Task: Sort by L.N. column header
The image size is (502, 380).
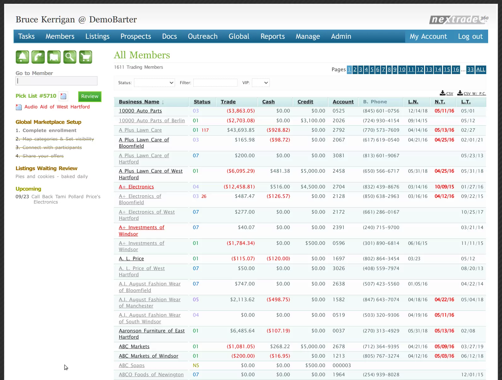Action: tap(413, 102)
